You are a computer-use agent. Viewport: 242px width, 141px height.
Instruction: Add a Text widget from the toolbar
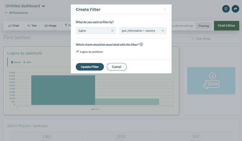pos(32,26)
